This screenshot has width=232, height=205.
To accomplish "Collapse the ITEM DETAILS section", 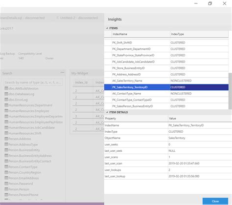I will click(107, 112).
